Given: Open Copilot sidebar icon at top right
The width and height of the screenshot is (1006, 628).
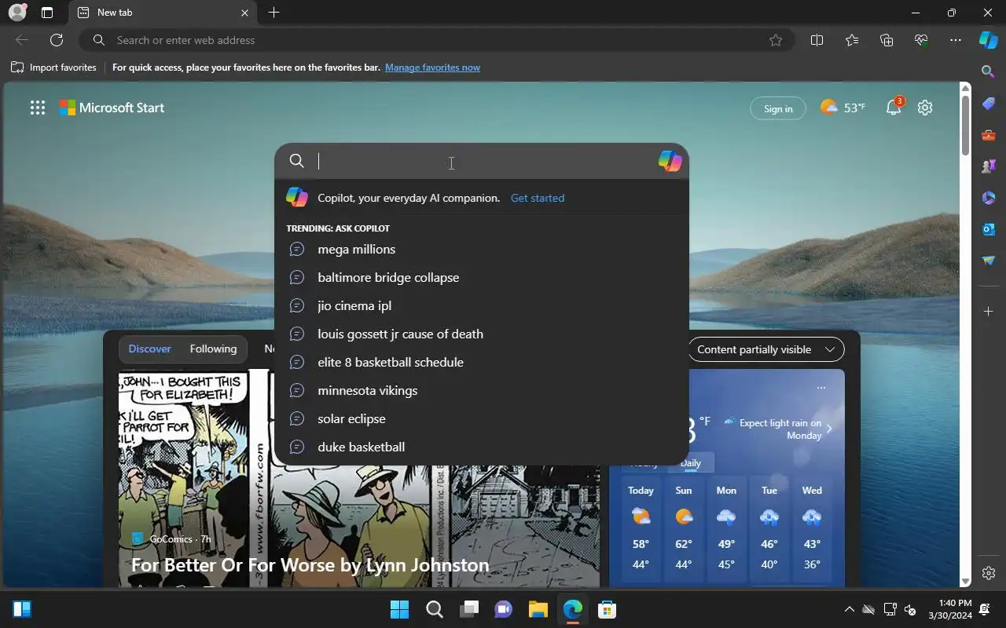Looking at the screenshot, I should coord(988,40).
